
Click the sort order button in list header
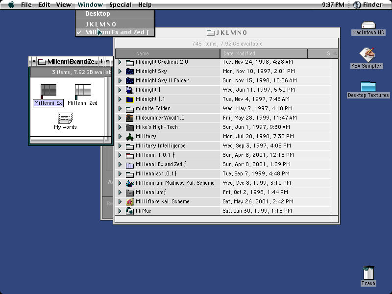(335, 53)
